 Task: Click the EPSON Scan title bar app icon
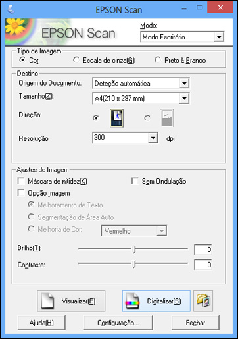point(11,9)
